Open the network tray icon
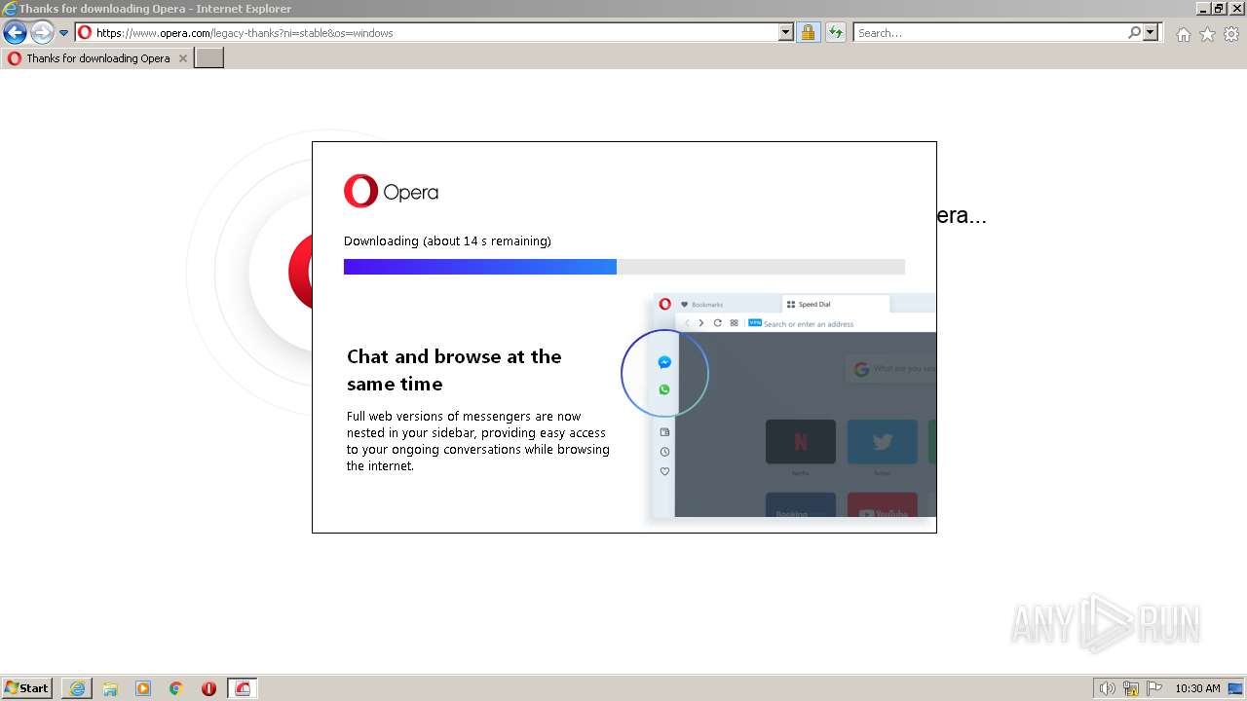1247x701 pixels. click(x=1131, y=688)
